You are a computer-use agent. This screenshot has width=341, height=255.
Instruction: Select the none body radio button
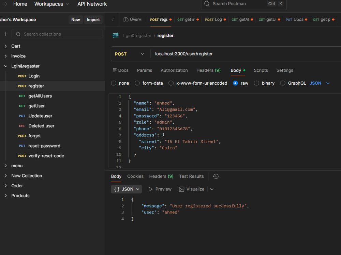114,83
